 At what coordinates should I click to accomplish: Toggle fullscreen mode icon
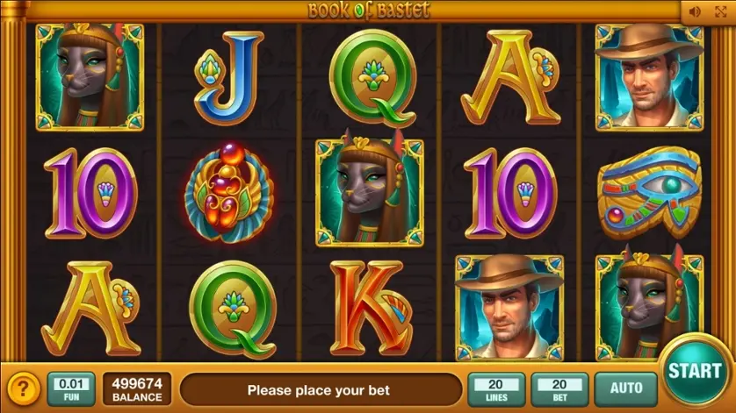point(720,11)
